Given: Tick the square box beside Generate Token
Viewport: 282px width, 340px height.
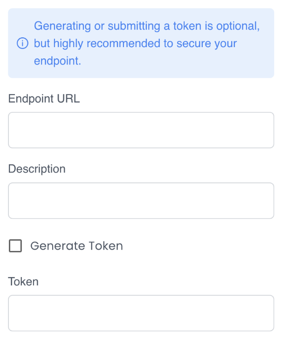Looking at the screenshot, I should click(x=15, y=246).
